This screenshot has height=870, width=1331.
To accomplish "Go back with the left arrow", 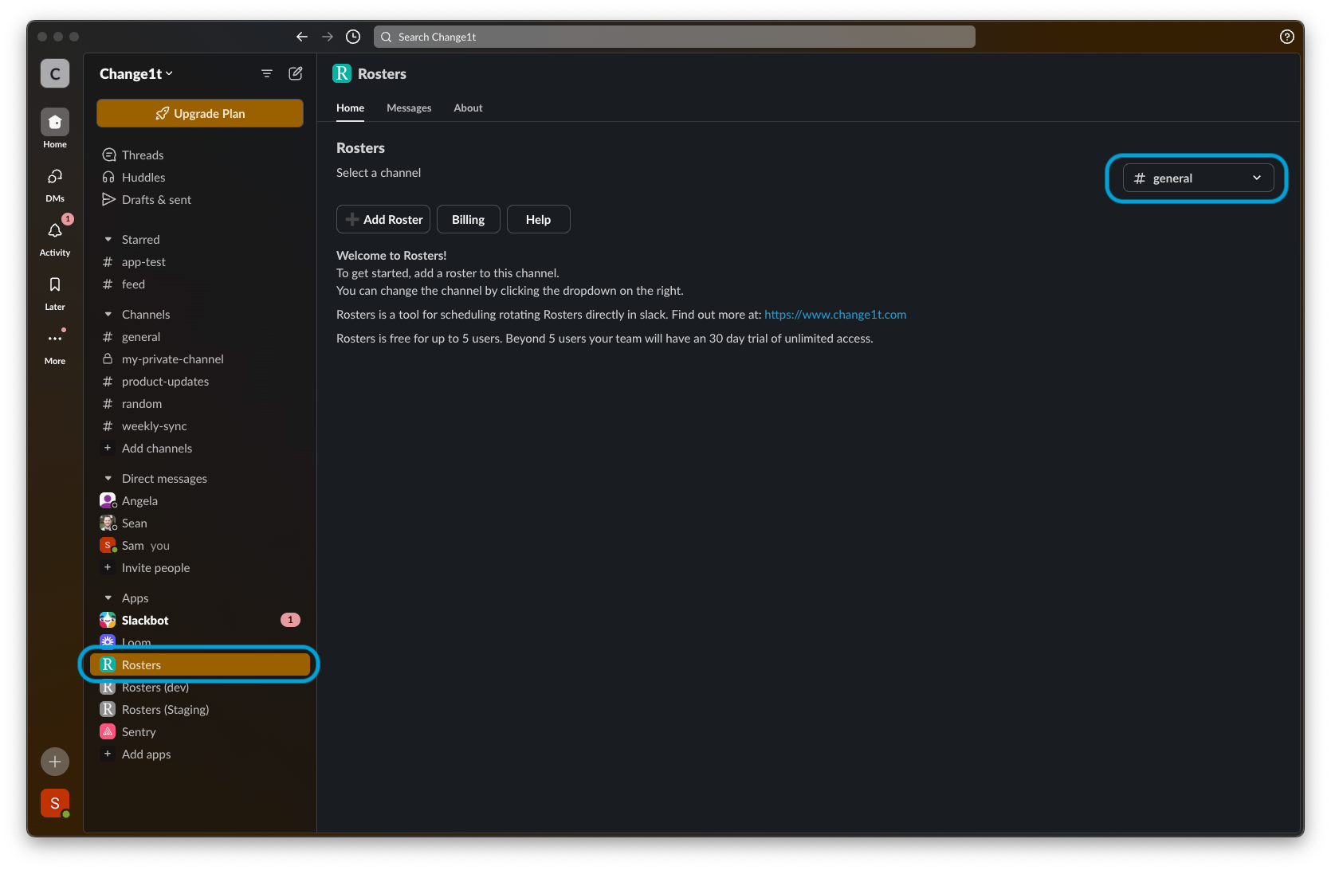I will (301, 37).
